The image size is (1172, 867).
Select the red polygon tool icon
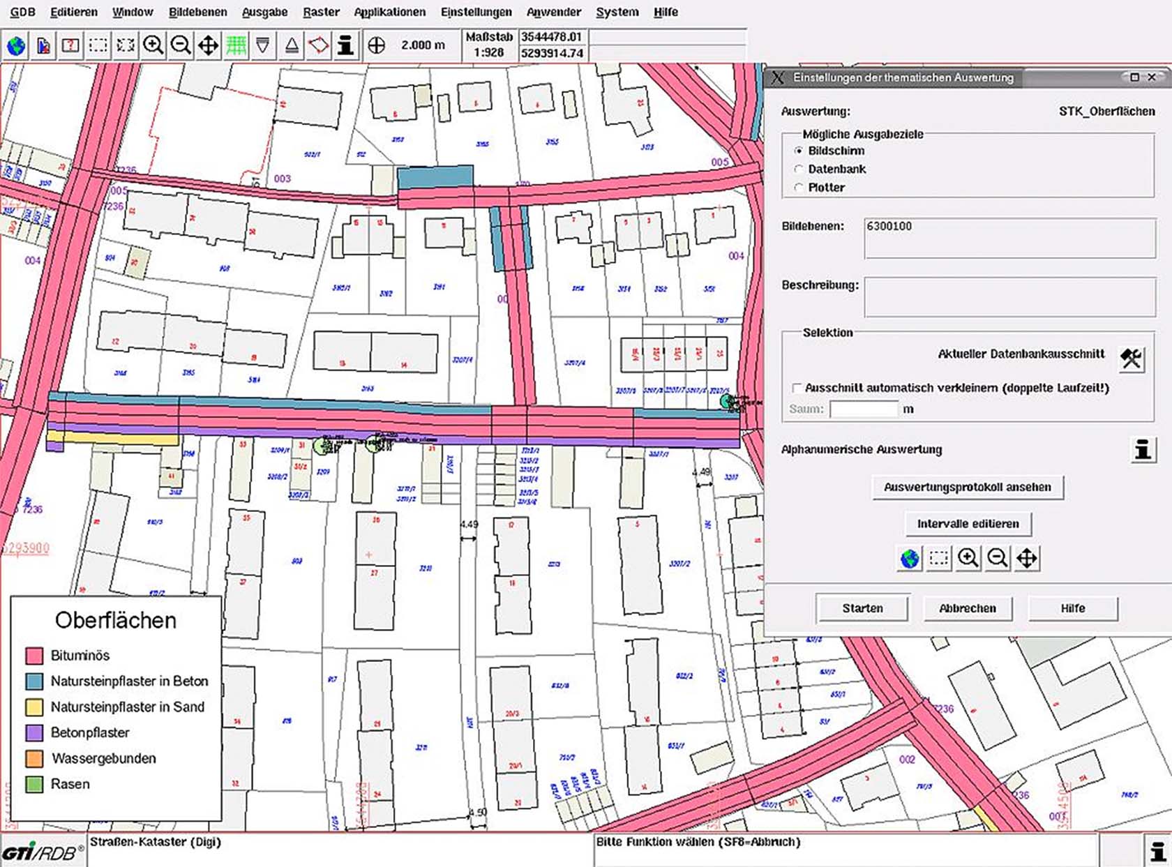[318, 46]
